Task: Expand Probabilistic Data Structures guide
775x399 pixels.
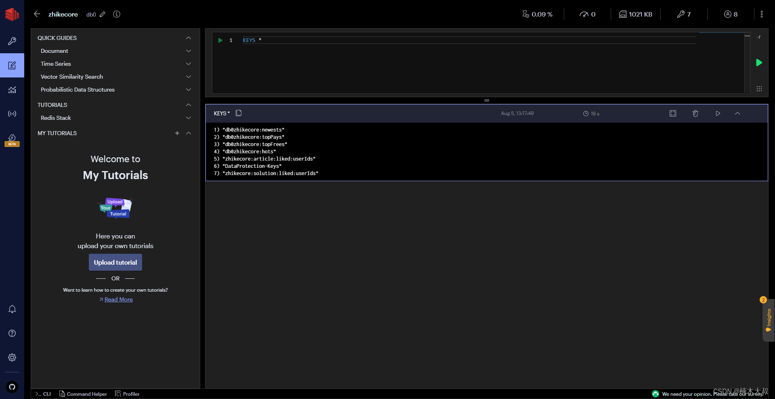Action: 189,90
